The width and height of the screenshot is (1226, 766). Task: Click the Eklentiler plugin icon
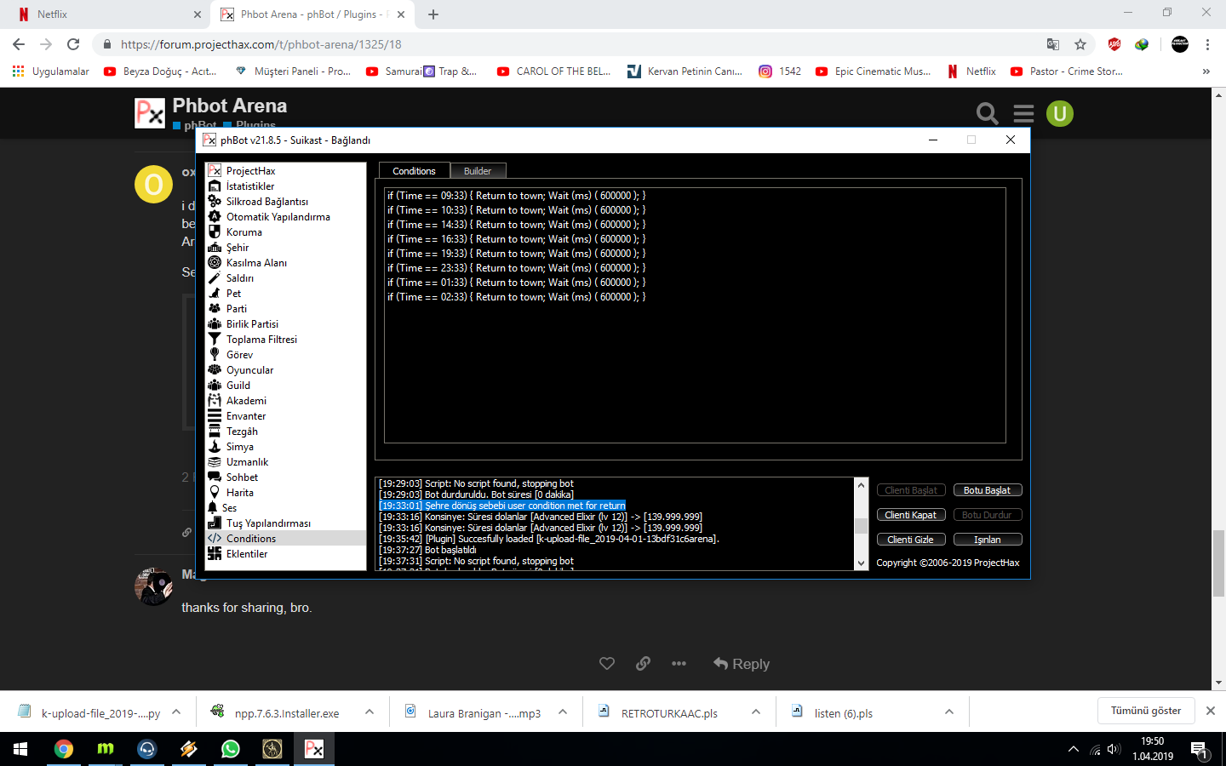(215, 554)
